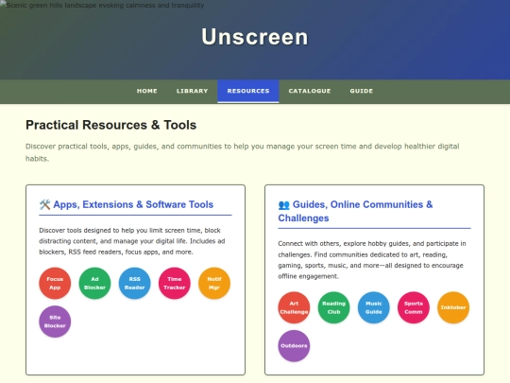Image resolution: width=510 pixels, height=383 pixels.
Task: Open the orange Inktober badge
Action: pyautogui.click(x=453, y=307)
